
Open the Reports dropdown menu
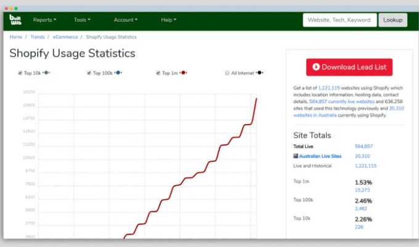[44, 20]
